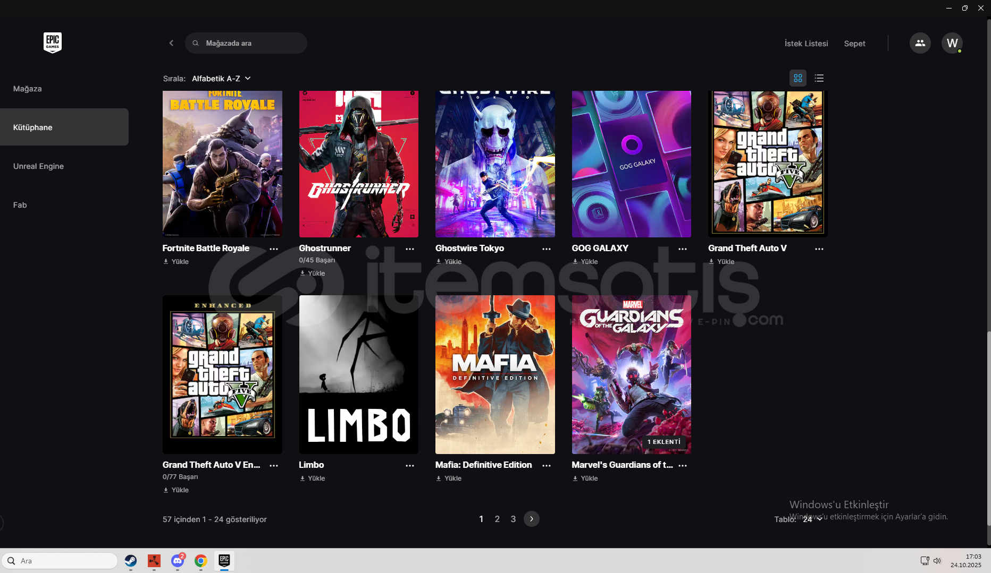Viewport: 991px width, 573px height.
Task: Click the 1 EKLENTİ badge on Guardians
Action: click(x=664, y=442)
